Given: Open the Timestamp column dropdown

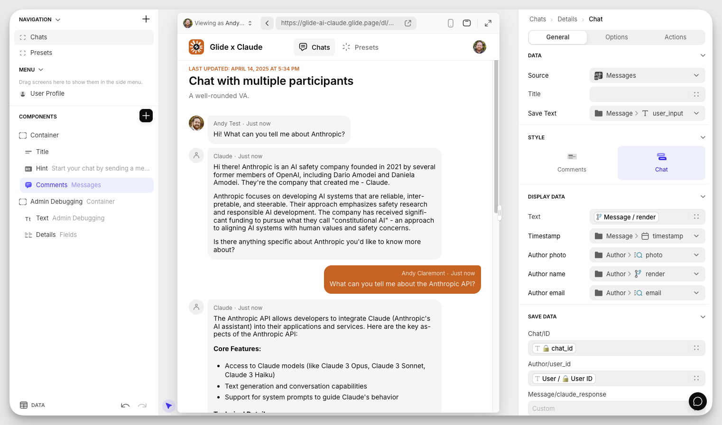Looking at the screenshot, I should coord(648,236).
